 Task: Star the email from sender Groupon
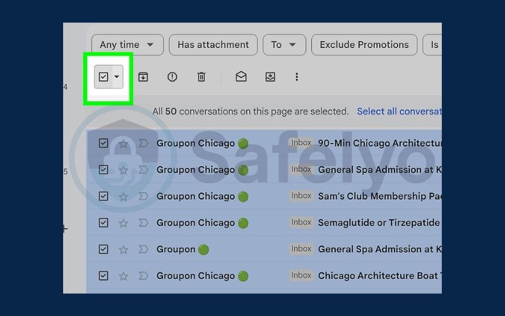click(123, 249)
